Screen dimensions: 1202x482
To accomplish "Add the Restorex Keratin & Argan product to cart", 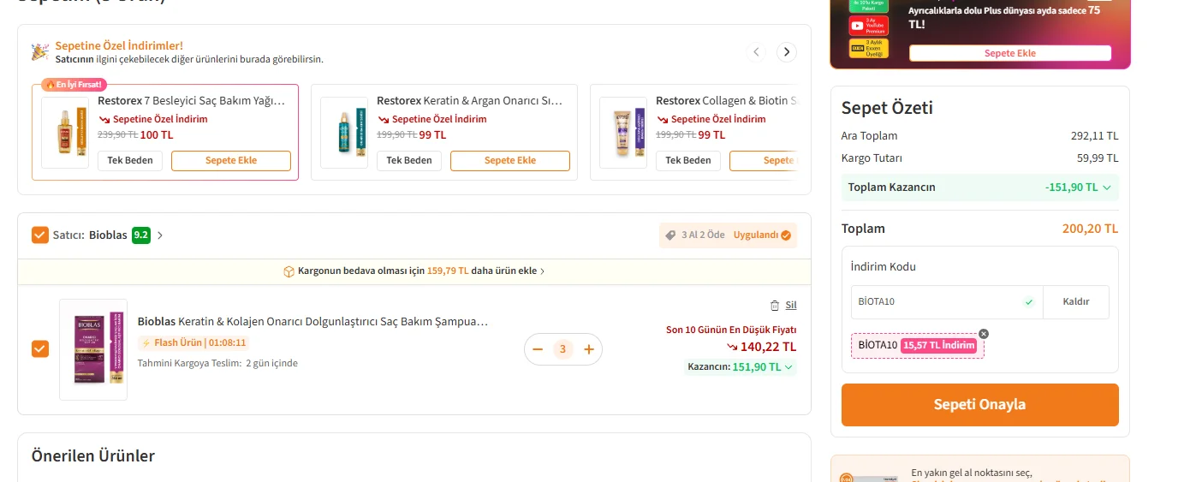I will (509, 161).
